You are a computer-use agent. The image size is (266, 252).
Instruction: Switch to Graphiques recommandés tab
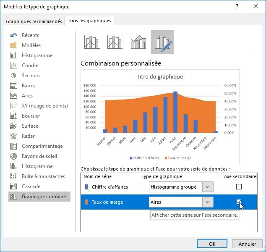(x=34, y=21)
